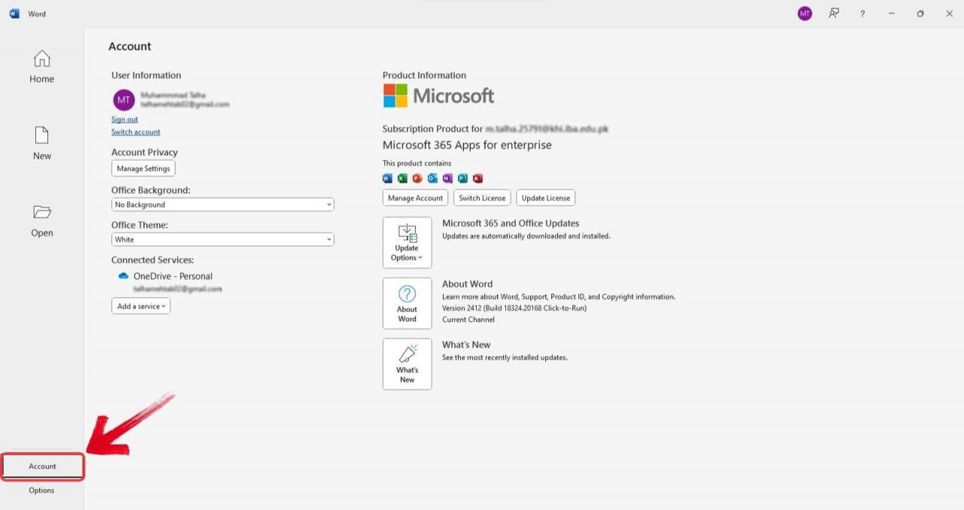Switch to the Account tab in the sidebar
964x510 pixels.
42,466
